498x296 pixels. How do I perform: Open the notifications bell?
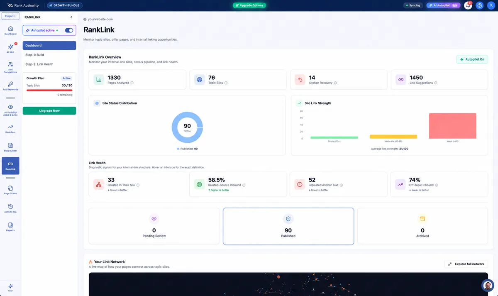tap(468, 5)
